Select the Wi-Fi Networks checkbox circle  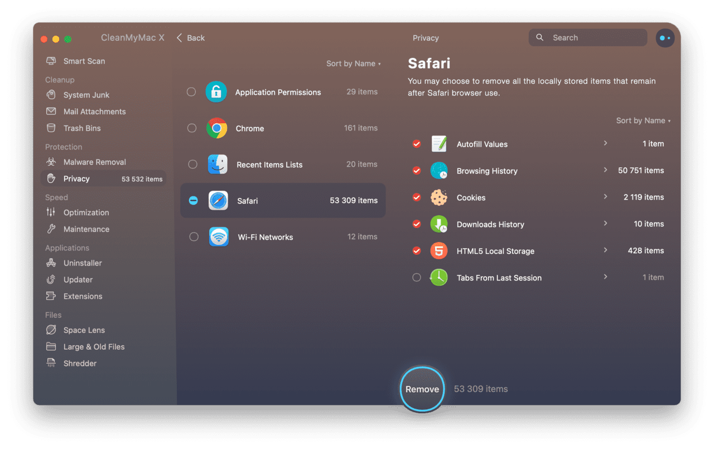(x=194, y=236)
